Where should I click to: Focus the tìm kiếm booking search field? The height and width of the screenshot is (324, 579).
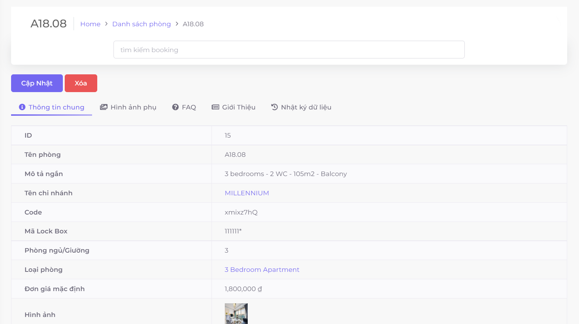point(289,50)
